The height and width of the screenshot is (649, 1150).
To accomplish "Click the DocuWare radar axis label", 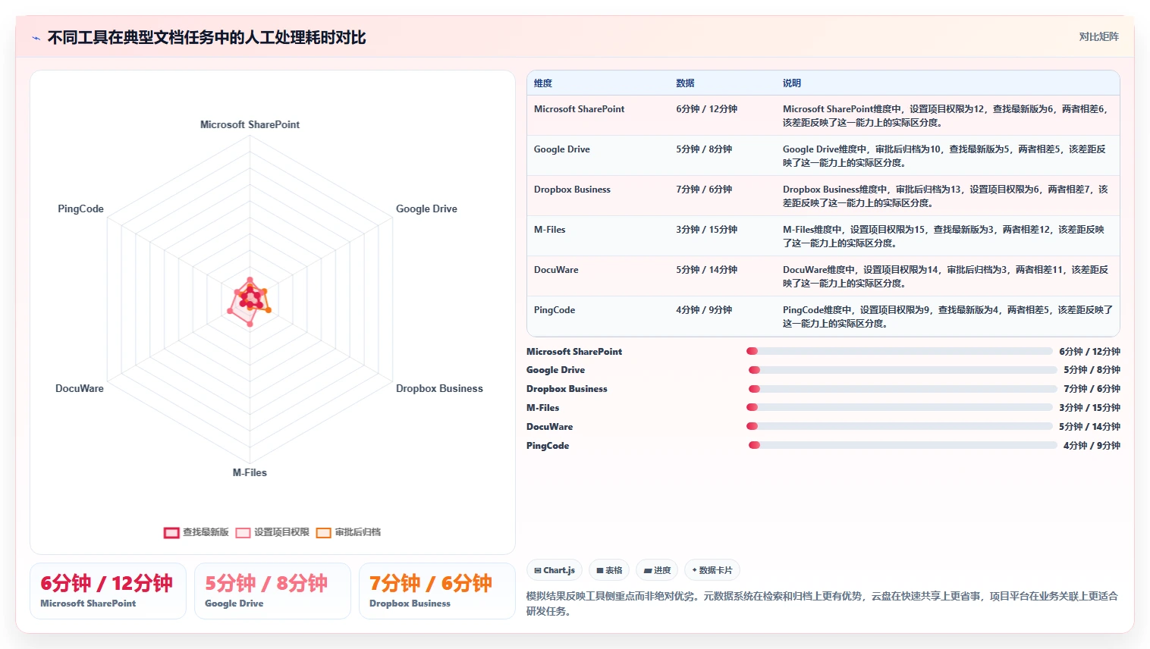I will click(80, 388).
